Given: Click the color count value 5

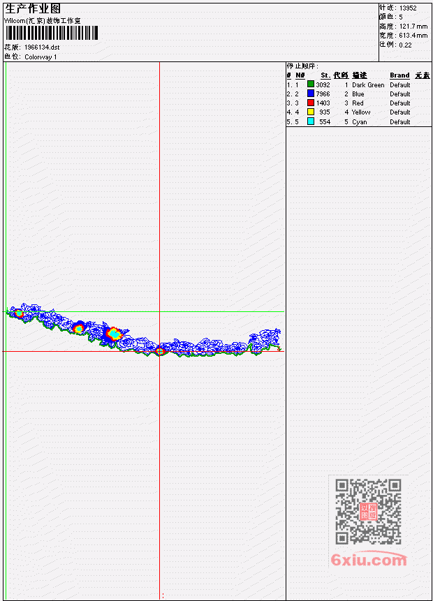Looking at the screenshot, I should coord(401,17).
